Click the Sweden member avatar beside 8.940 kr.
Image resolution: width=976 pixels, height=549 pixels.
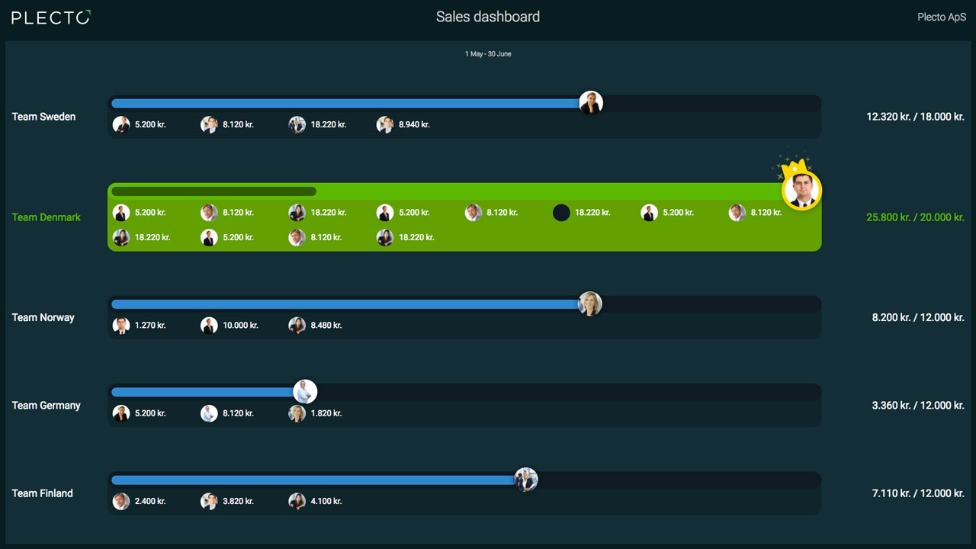pyautogui.click(x=385, y=124)
